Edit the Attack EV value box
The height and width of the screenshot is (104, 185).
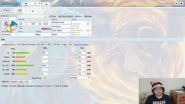(45, 57)
